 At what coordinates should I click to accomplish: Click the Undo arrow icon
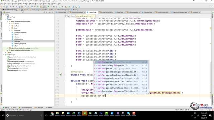point(10,7)
